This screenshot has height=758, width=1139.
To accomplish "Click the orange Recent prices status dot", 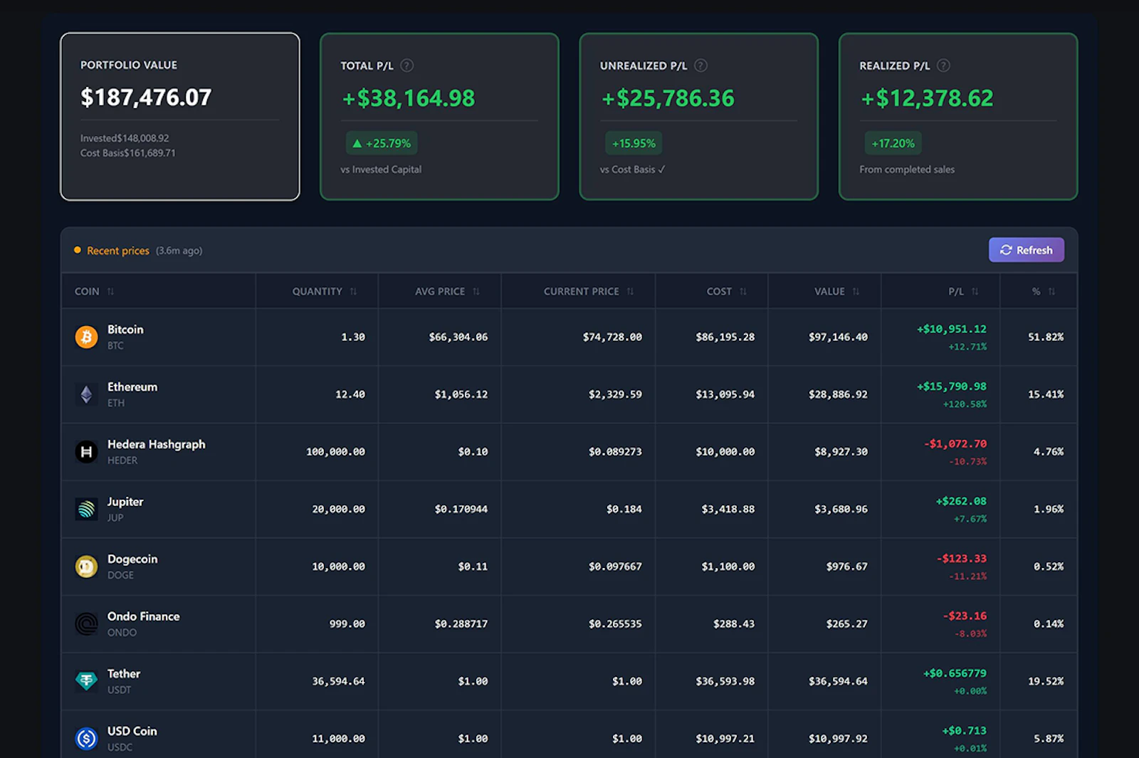I will (78, 250).
